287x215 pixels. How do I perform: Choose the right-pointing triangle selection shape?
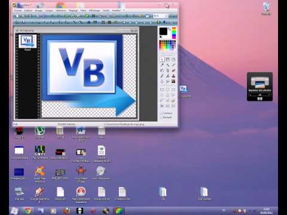click(173, 95)
